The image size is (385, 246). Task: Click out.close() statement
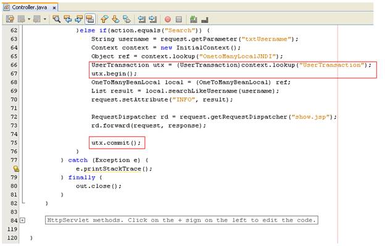[99, 186]
